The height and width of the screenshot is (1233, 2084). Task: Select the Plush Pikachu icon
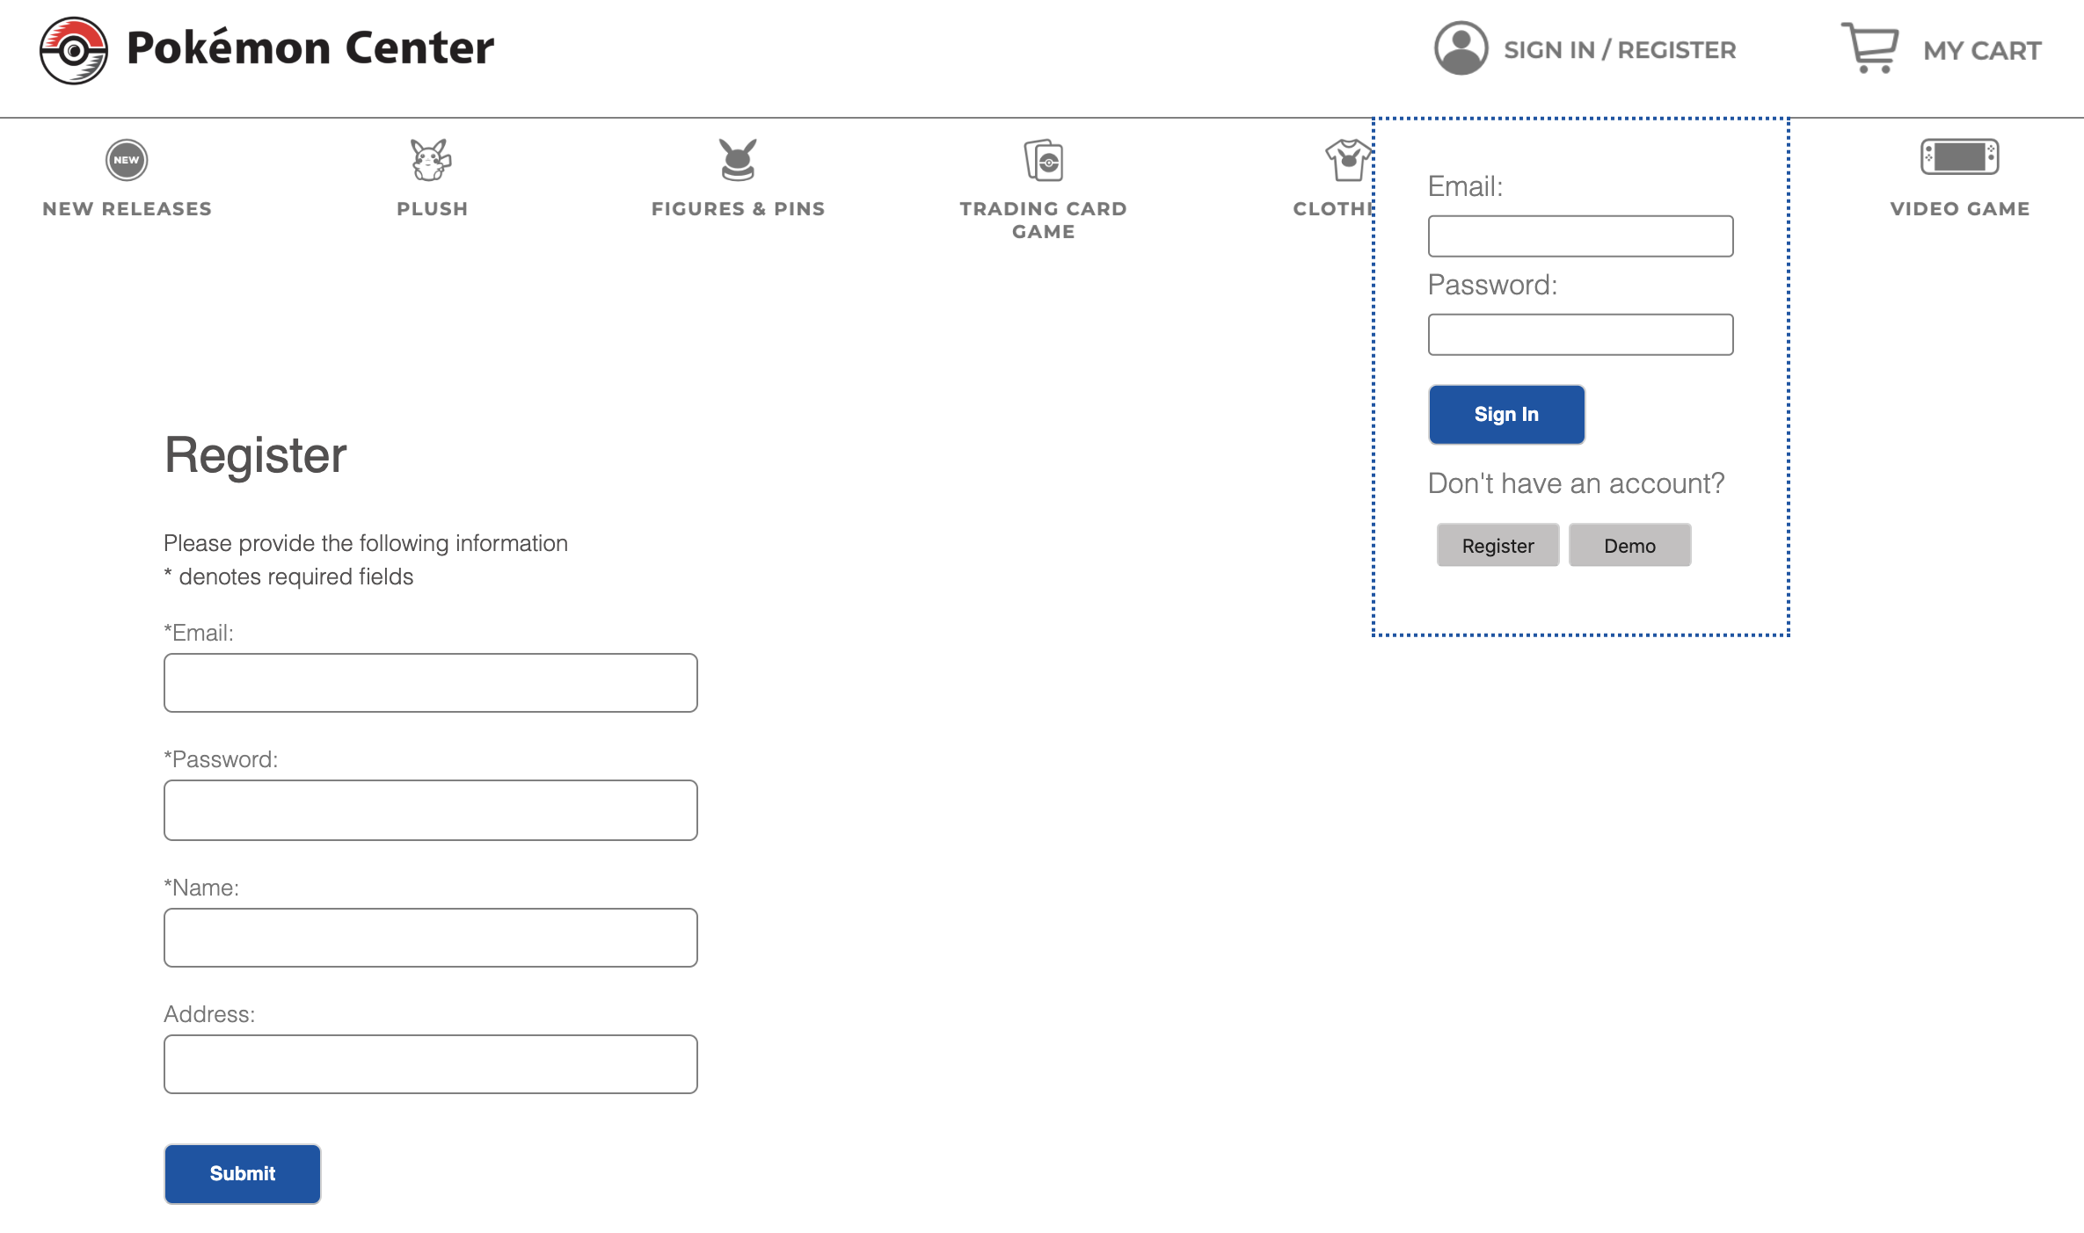[x=431, y=160]
